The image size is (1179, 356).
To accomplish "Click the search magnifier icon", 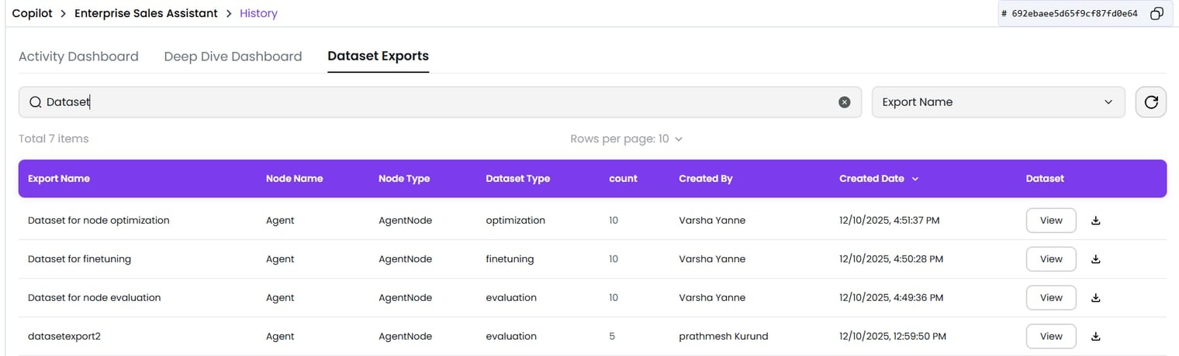I will [35, 102].
